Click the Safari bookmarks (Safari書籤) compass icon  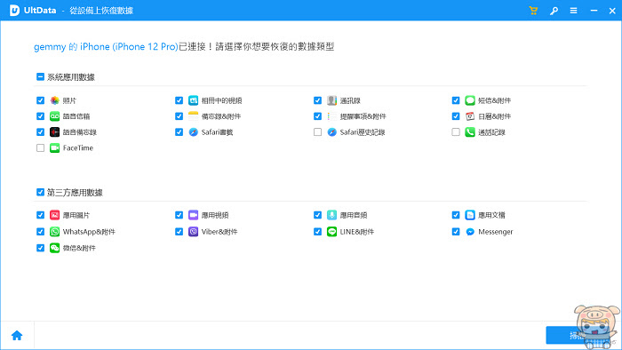(x=193, y=132)
